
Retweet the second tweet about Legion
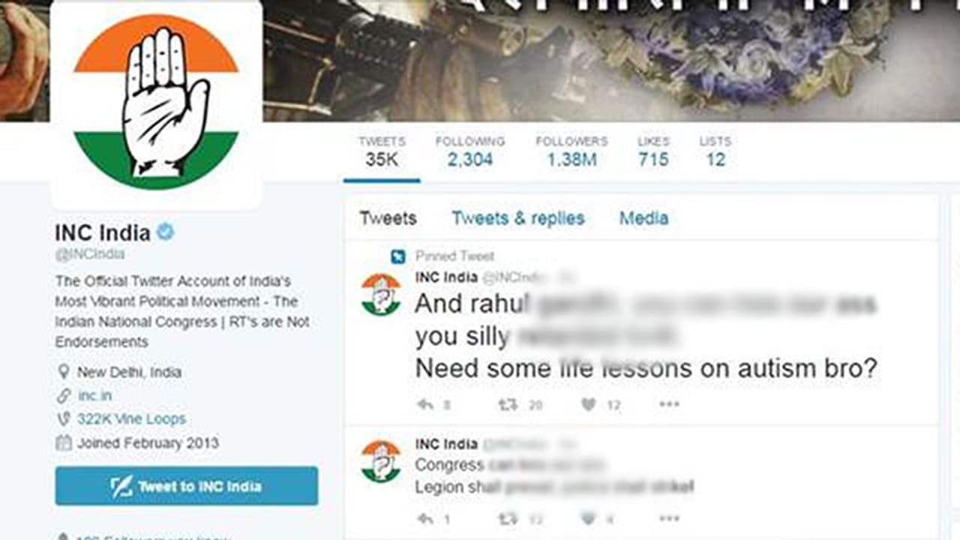508,518
